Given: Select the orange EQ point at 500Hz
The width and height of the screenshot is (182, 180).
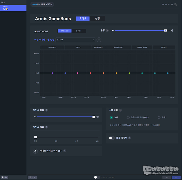Looking at the screenshot, I should coord(103,73).
